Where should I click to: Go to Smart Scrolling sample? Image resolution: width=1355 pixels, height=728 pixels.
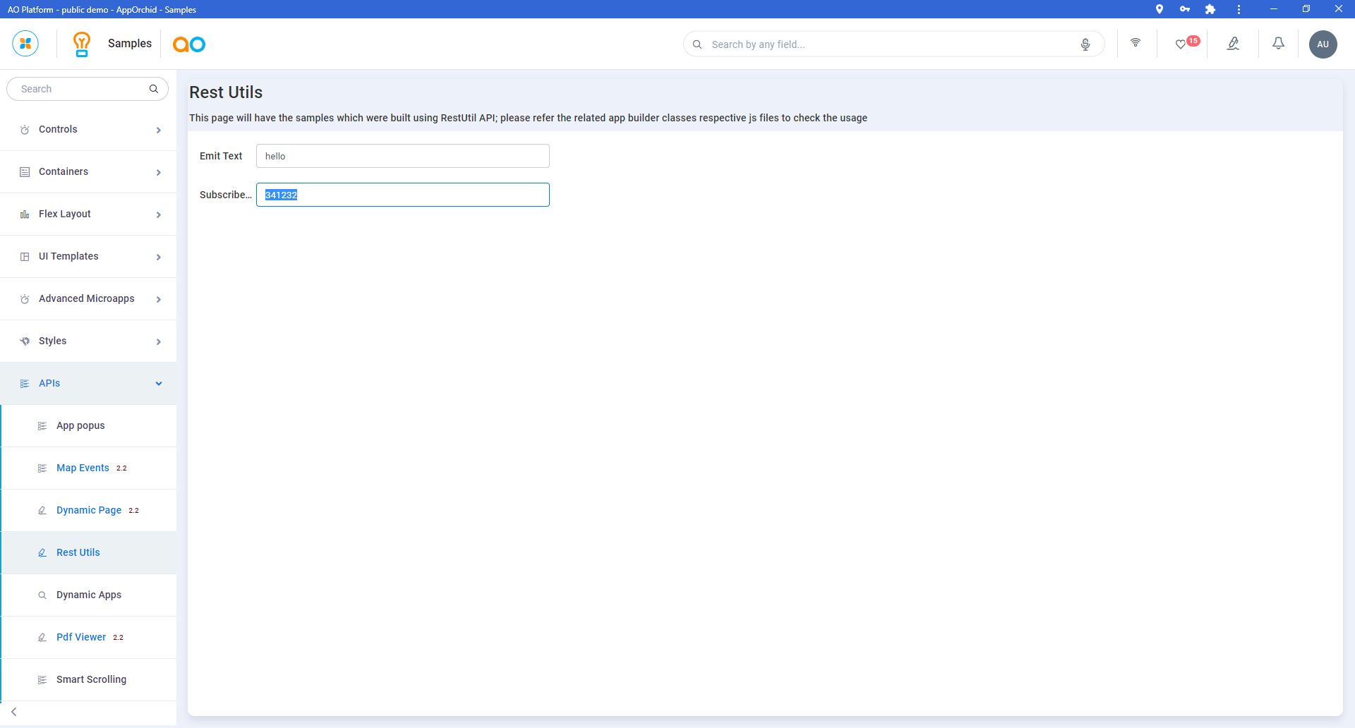click(91, 680)
